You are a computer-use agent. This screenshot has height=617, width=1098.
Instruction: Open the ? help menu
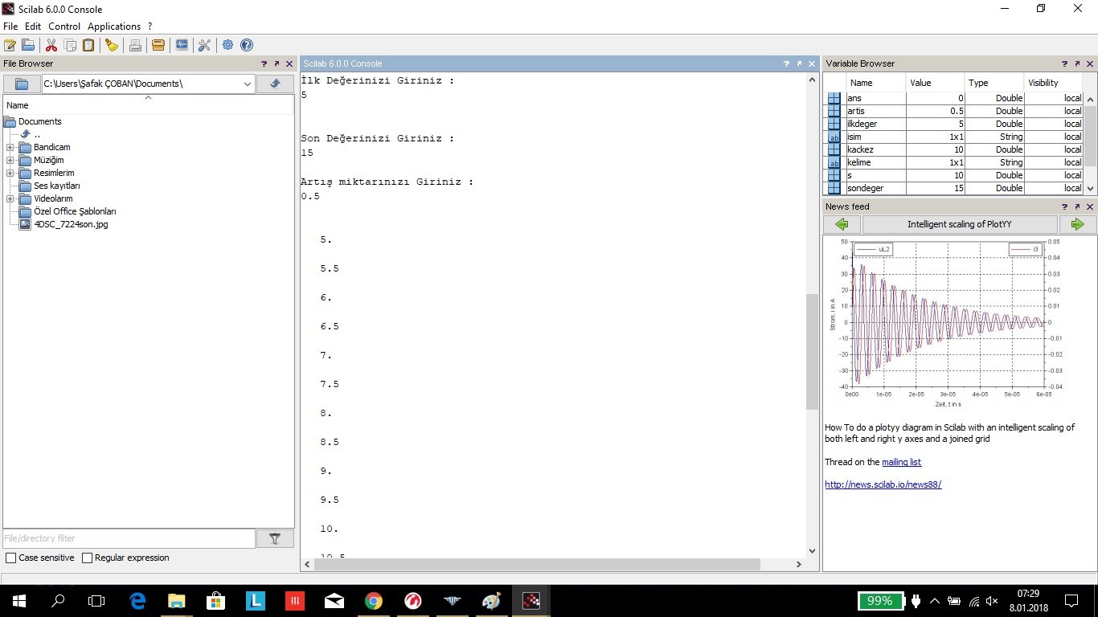[x=150, y=27]
